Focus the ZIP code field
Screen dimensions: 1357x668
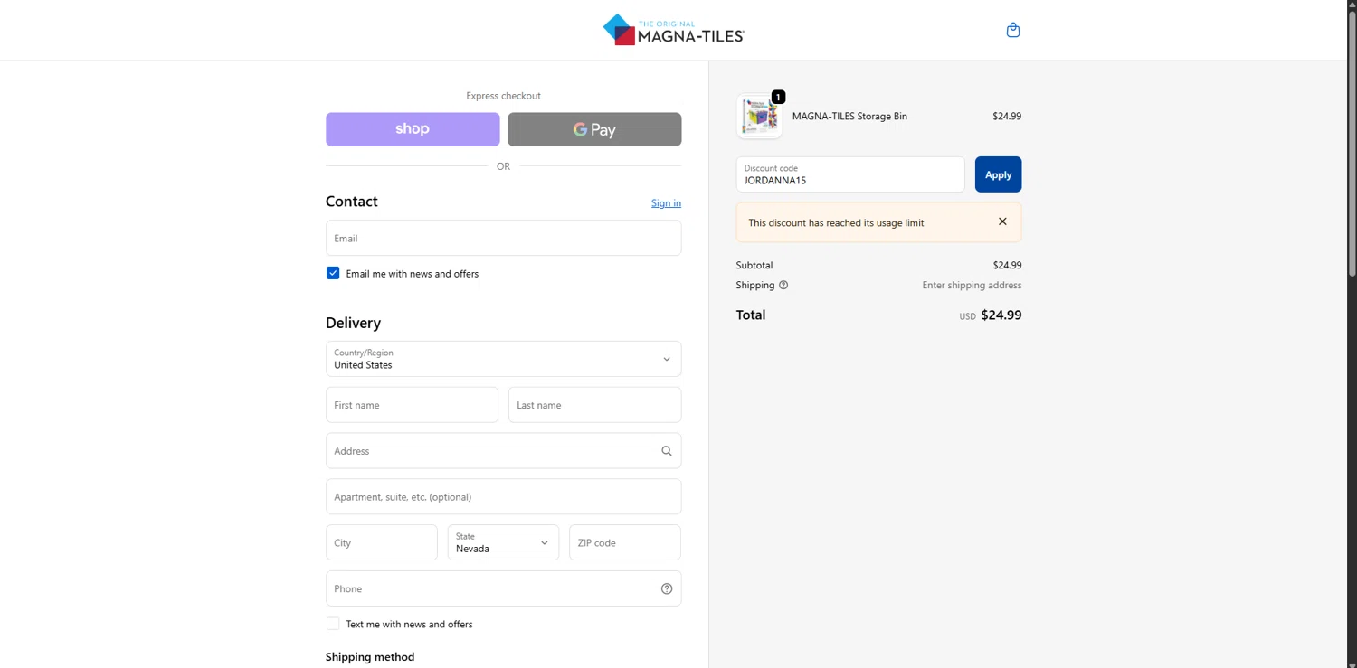[624, 542]
